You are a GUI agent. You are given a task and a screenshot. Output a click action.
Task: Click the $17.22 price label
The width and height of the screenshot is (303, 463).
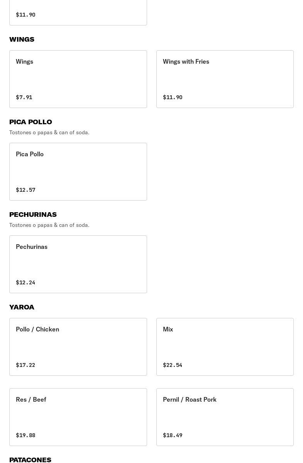click(25, 365)
